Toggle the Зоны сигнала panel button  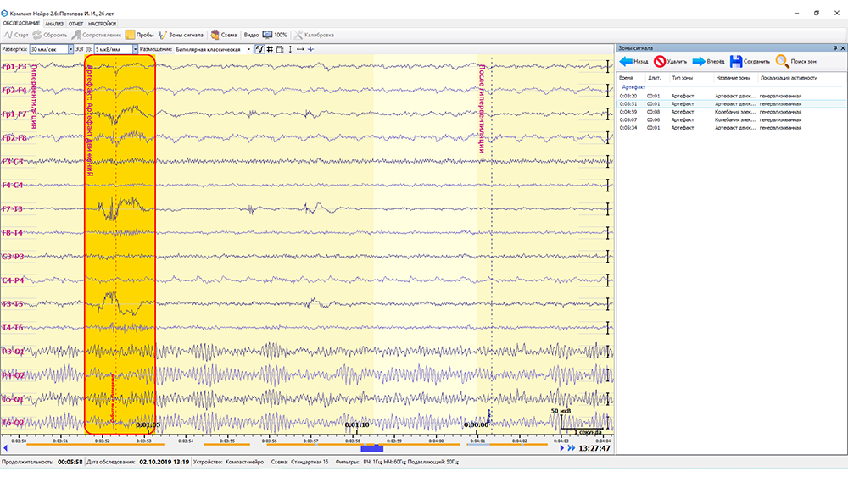tap(181, 35)
